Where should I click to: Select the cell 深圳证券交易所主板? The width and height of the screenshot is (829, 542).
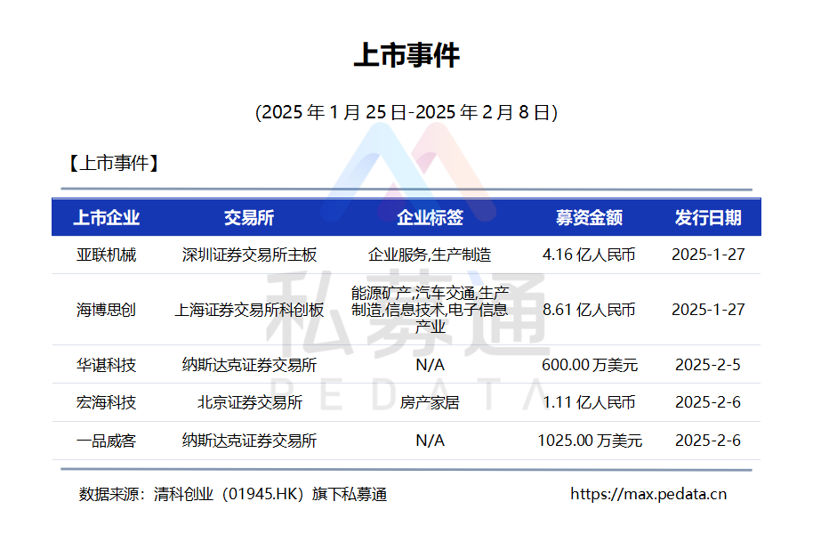pos(249,255)
